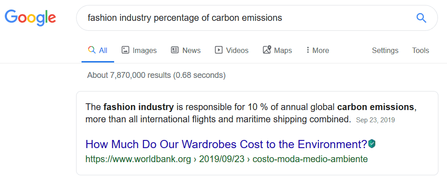Select the Videos tab

pyautogui.click(x=231, y=50)
